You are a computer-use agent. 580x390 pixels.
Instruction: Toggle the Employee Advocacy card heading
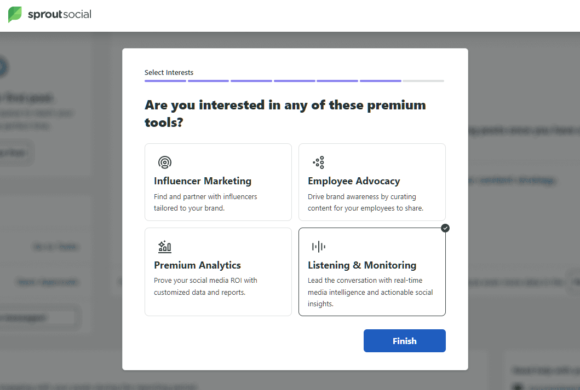point(354,181)
